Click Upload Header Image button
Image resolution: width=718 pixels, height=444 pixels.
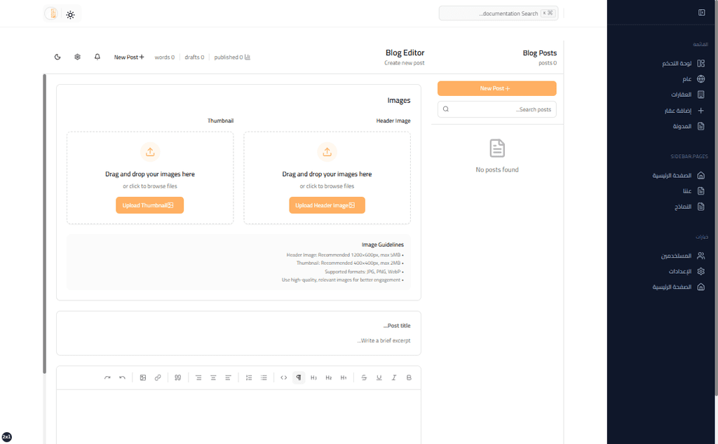click(x=327, y=205)
